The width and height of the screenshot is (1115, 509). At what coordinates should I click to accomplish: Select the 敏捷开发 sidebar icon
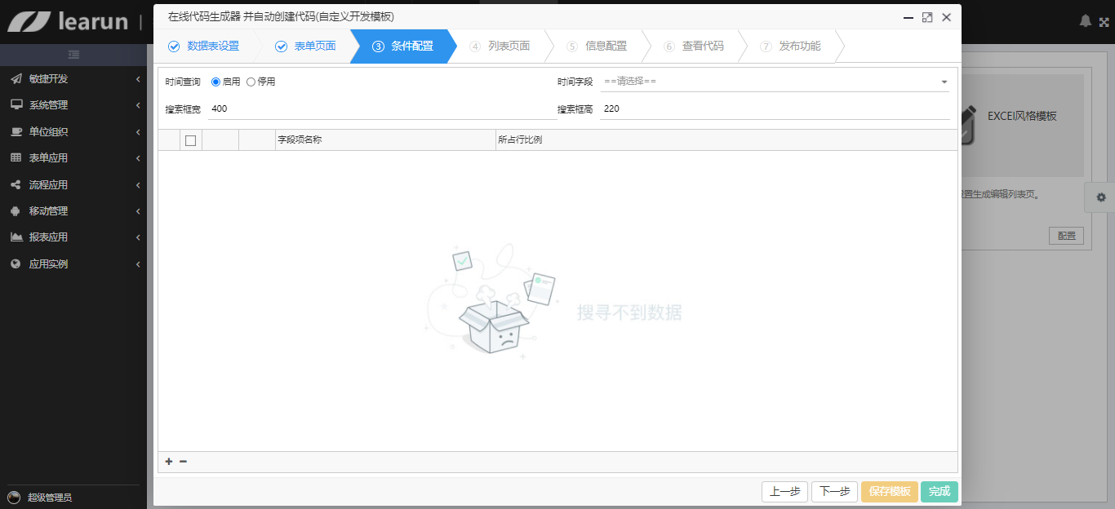16,79
